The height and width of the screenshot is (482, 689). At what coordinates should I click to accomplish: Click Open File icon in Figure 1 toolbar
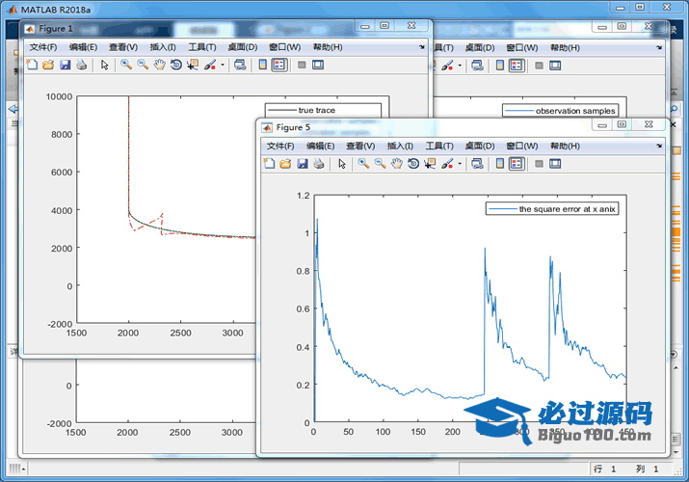(48, 65)
